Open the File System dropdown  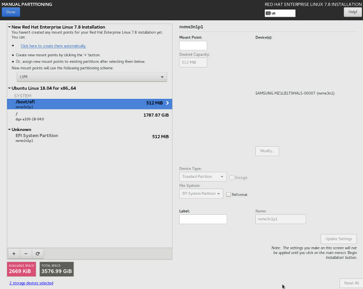coord(201,194)
